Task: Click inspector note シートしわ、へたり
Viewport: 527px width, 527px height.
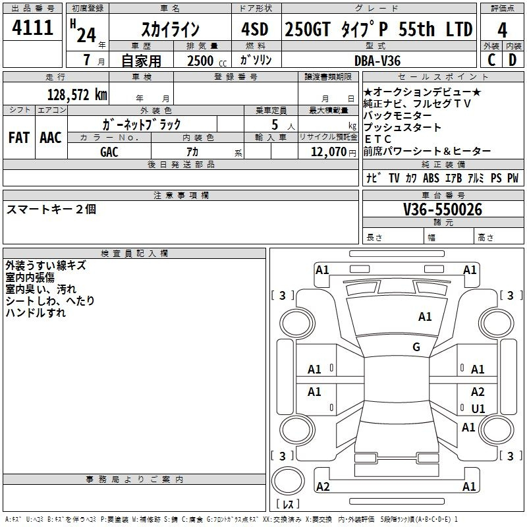Action: click(x=50, y=301)
